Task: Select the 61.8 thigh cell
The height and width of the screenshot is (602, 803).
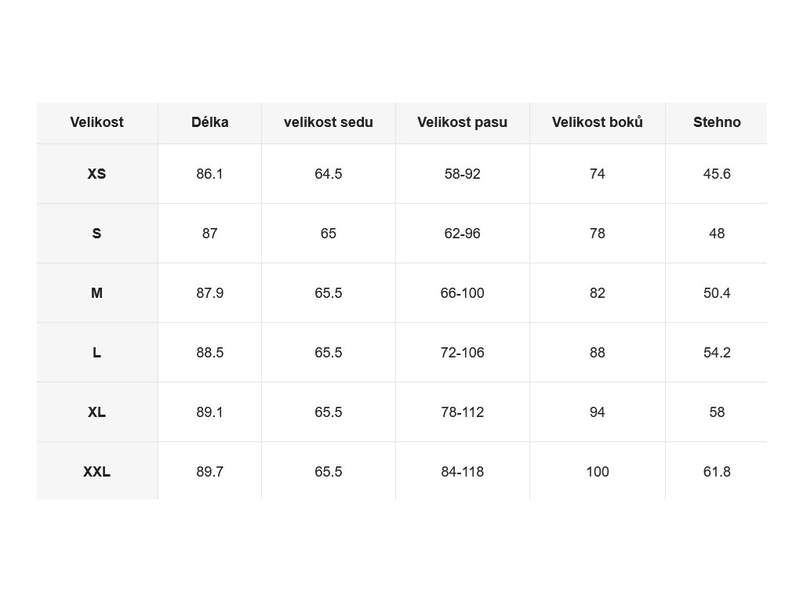Action: (717, 471)
